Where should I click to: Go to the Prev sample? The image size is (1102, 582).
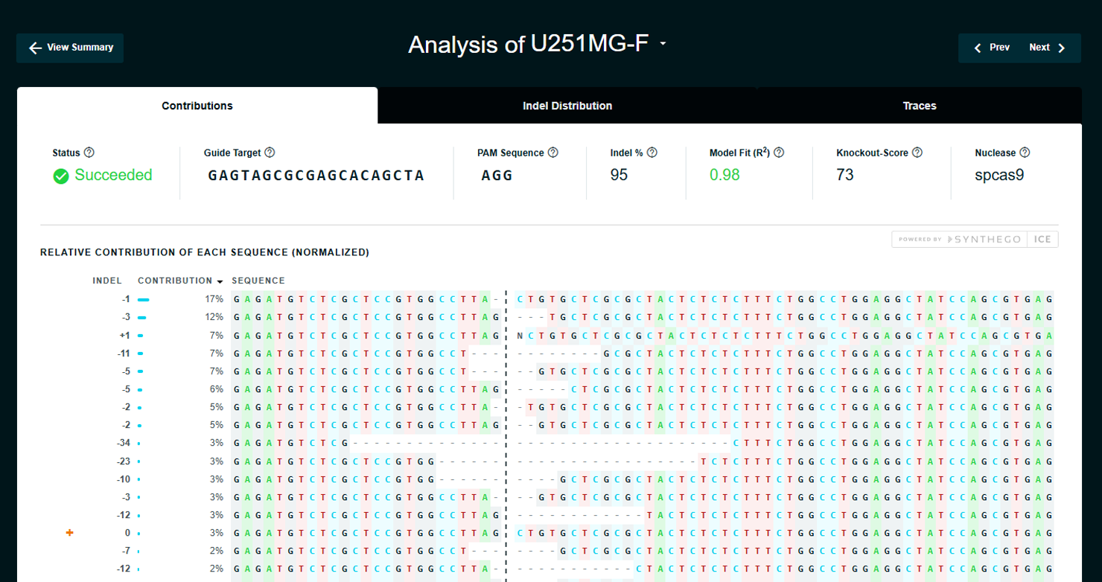[992, 48]
